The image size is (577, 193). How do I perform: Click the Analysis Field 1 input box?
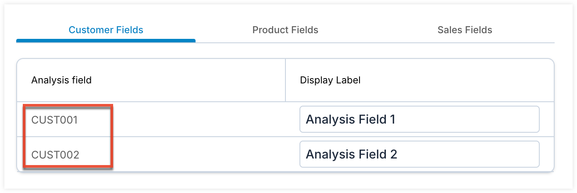point(419,119)
